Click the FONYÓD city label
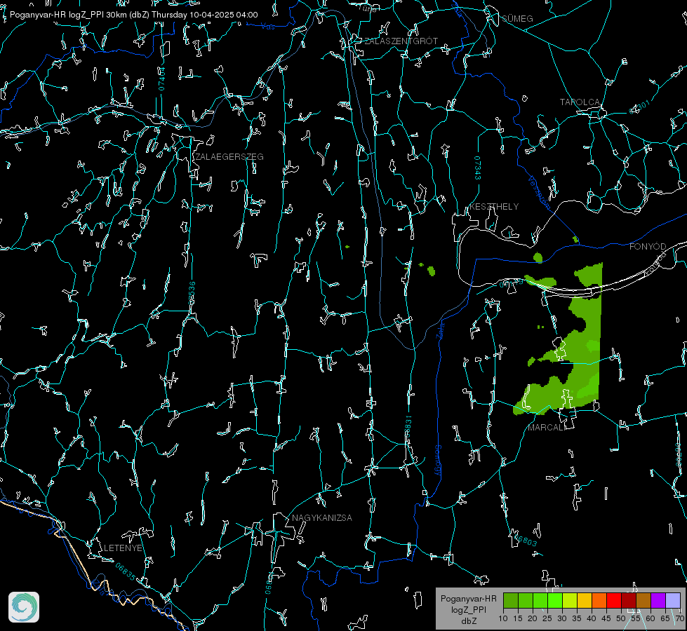 pos(648,247)
